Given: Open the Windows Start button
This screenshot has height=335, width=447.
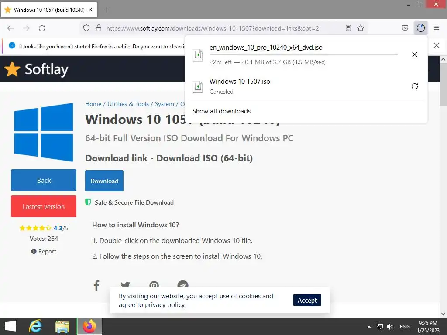Looking at the screenshot, I should point(10,326).
